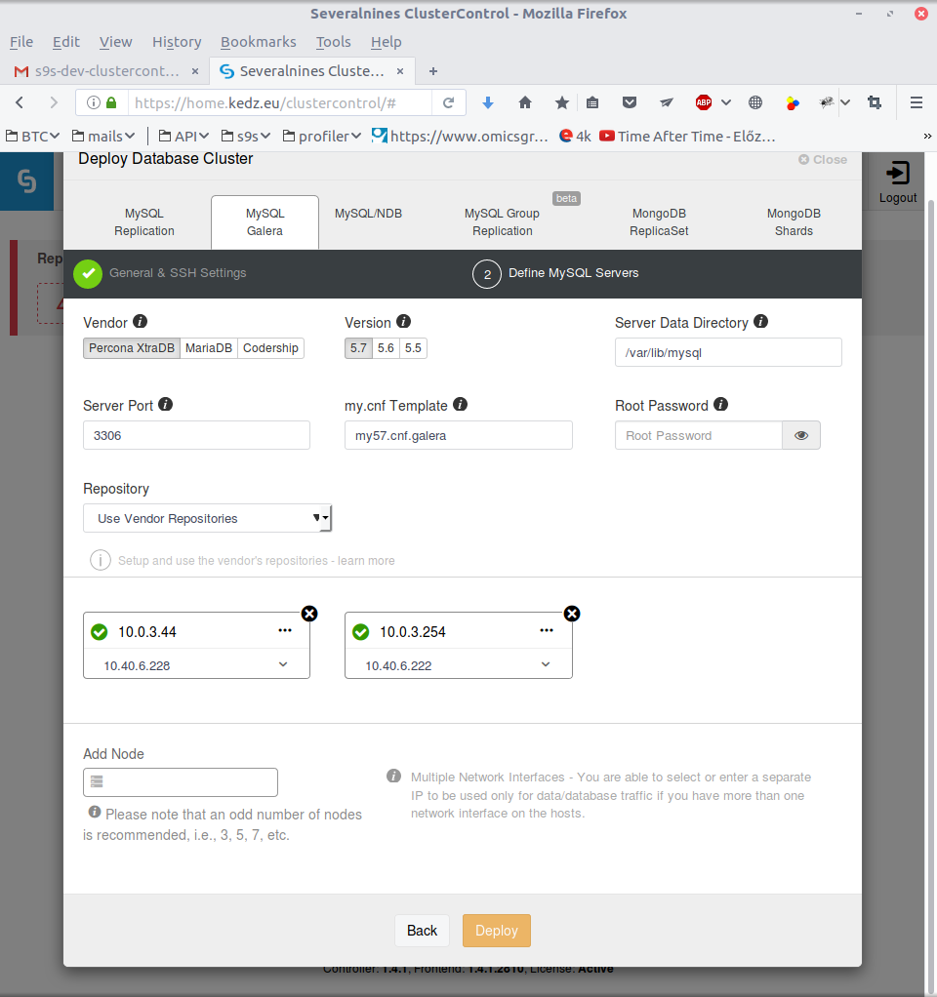
Task: Expand 10.40.6.228 interface dropdown
Action: coord(283,664)
